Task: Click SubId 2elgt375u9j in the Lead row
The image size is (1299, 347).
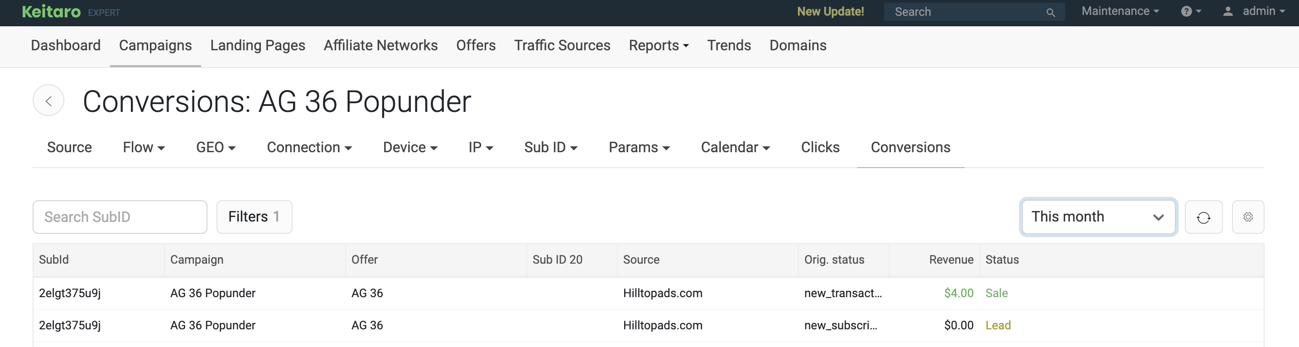Action: (x=70, y=325)
